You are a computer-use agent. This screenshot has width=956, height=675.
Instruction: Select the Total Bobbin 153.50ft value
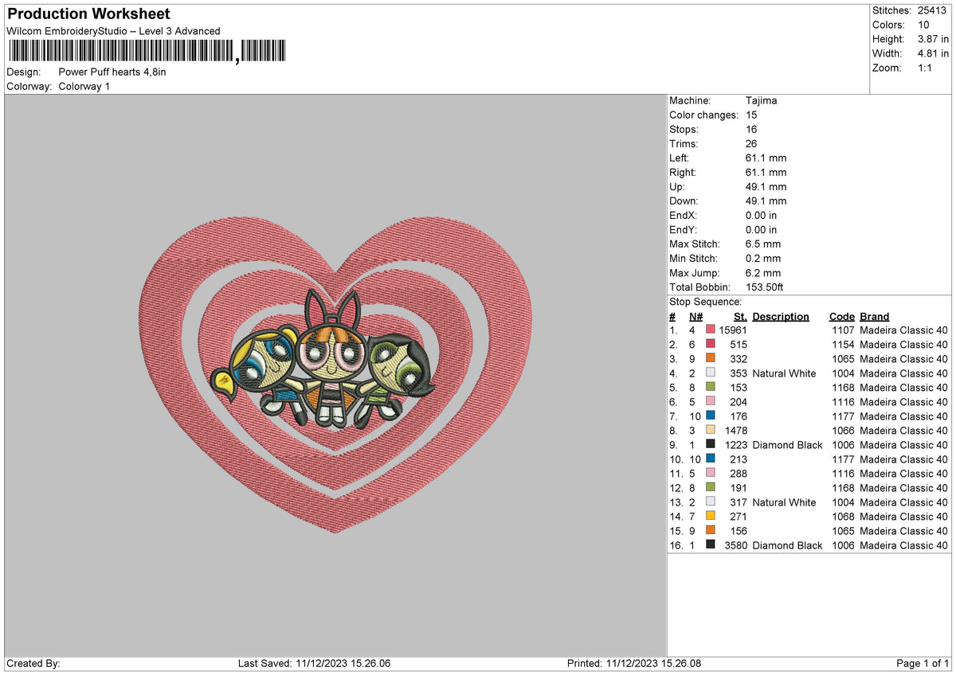pyautogui.click(x=764, y=287)
